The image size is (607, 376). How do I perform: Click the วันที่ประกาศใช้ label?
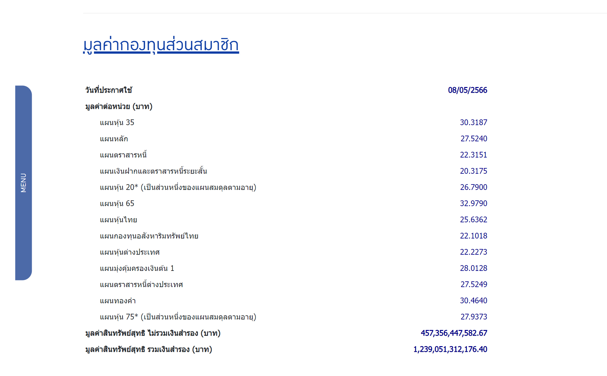point(109,90)
